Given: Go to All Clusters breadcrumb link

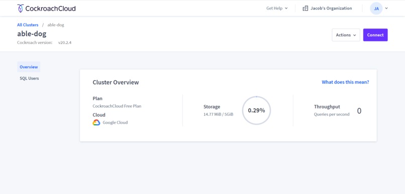Looking at the screenshot, I should coord(28,25).
